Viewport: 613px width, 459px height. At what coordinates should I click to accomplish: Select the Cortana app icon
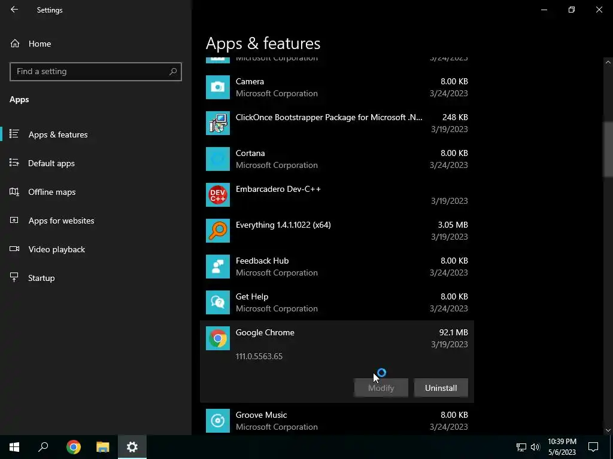(218, 159)
